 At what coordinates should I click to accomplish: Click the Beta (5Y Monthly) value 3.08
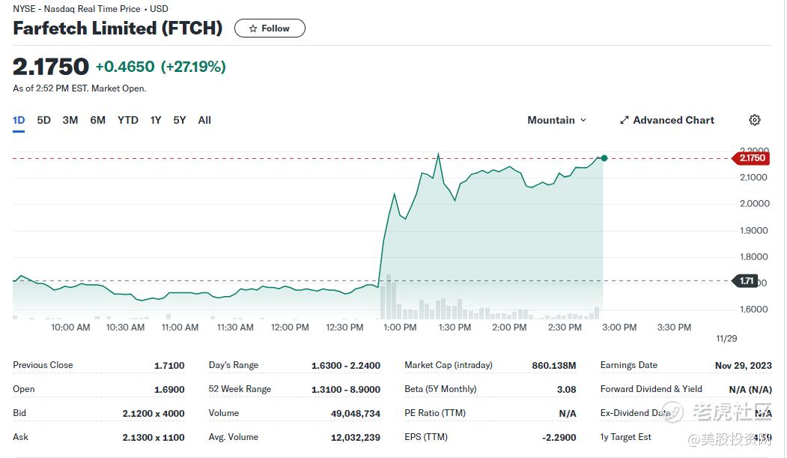[567, 389]
